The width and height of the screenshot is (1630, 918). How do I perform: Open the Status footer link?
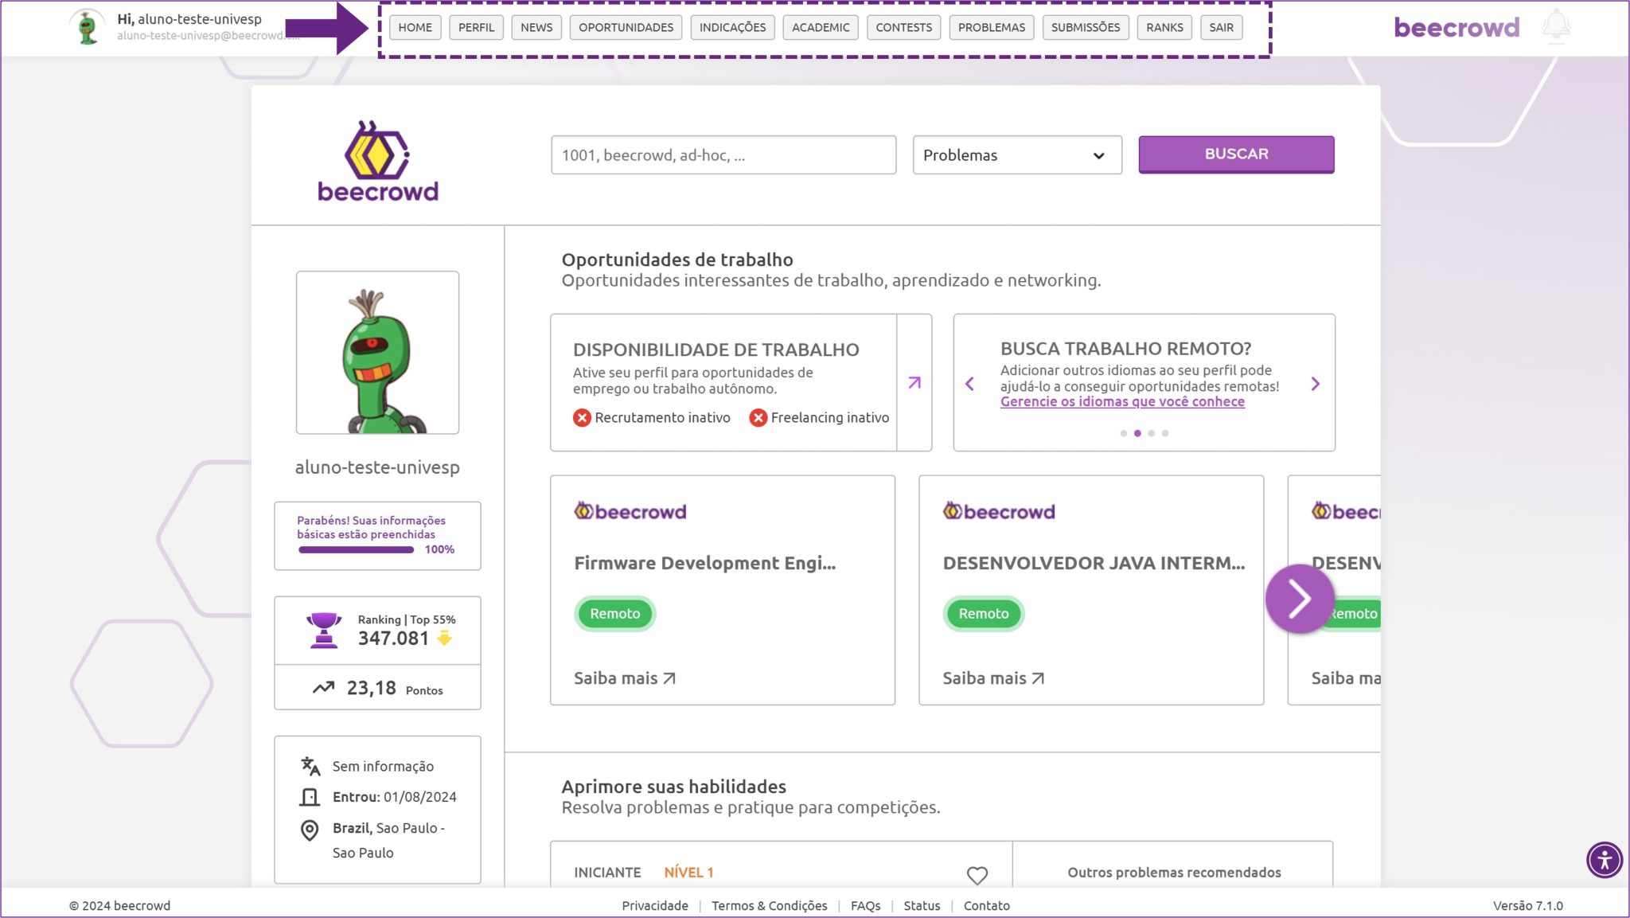(x=922, y=906)
